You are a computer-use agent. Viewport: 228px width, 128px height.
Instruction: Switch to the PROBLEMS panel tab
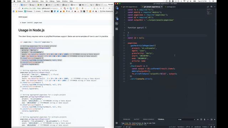tap(126, 119)
